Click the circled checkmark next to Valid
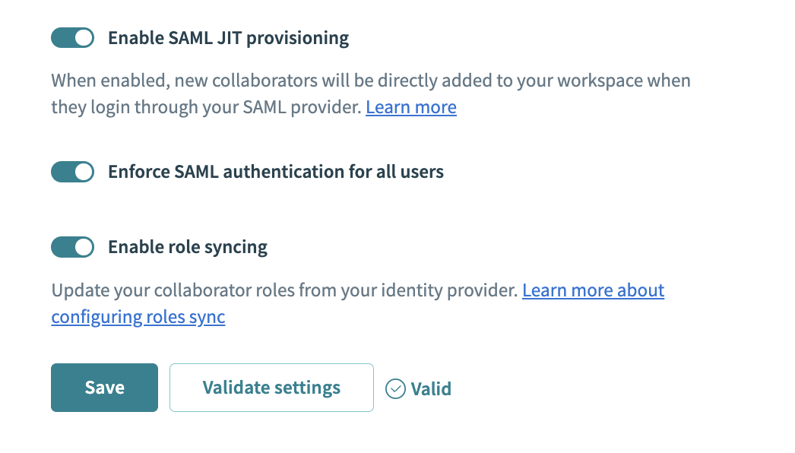Image resolution: width=795 pixels, height=453 pixels. tap(394, 388)
